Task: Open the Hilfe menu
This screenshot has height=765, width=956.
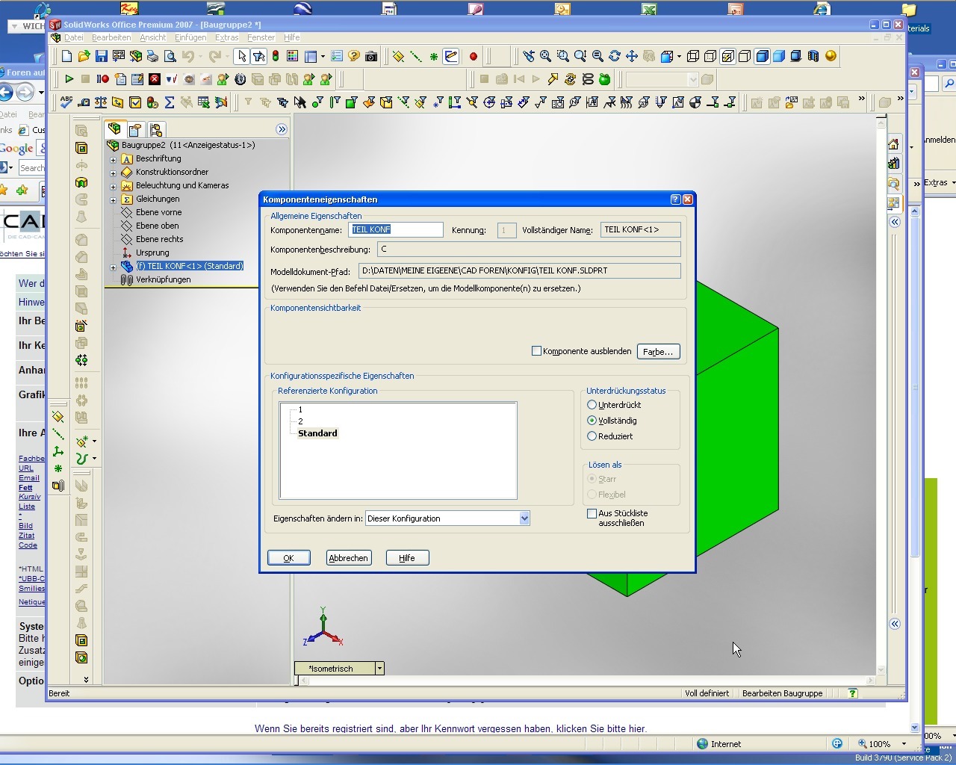Action: (292, 37)
